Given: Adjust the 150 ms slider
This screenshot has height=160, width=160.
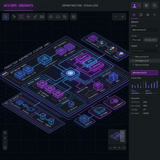Looking at the screenshot, I should [137, 93].
